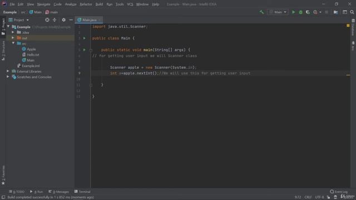Click main method breadcrumb
Screen dimensions: 356x200
pos(52,12)
